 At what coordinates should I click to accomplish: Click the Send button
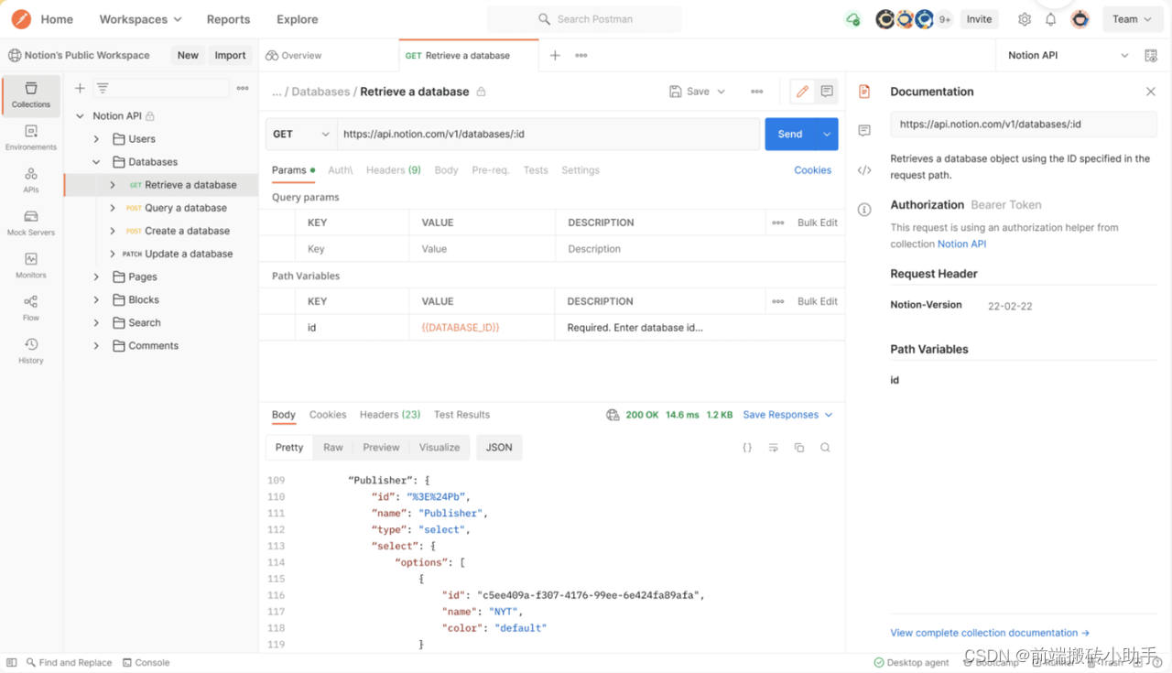[x=790, y=134]
